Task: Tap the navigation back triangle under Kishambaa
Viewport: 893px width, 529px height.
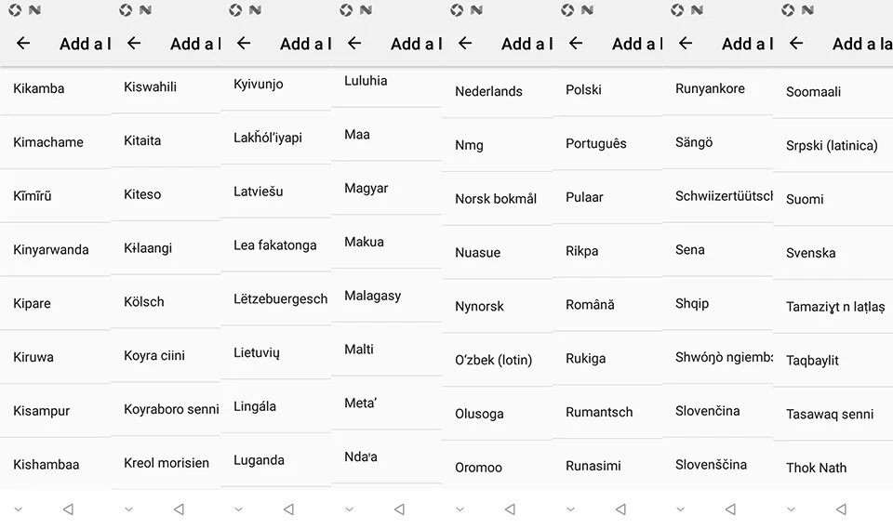Action: tap(68, 509)
